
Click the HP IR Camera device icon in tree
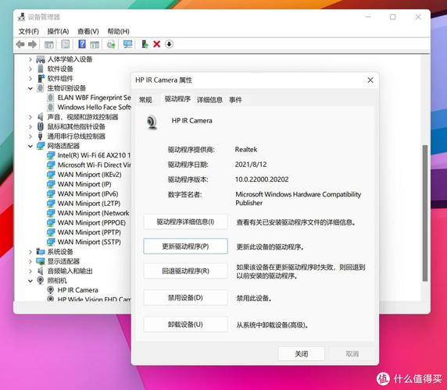(x=51, y=290)
